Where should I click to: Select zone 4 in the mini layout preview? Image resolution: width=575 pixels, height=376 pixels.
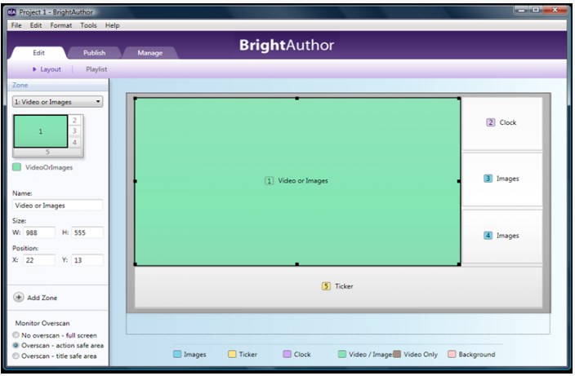coord(74,142)
